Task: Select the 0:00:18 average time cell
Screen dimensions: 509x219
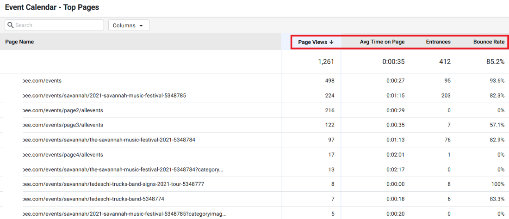Action: 395,199
